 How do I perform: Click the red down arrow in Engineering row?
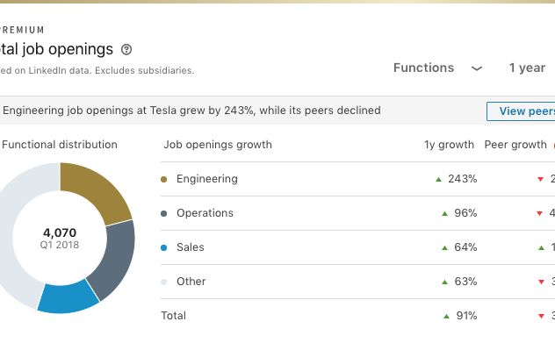[x=540, y=179]
